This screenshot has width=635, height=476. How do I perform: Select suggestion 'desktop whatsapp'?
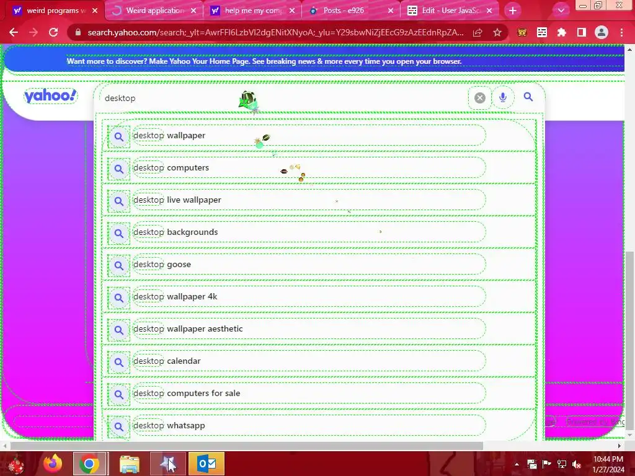coord(319,425)
